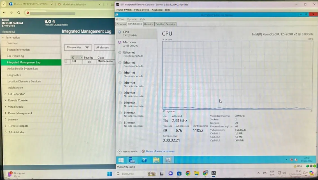Open Microsoft Teams from the taskbar
The width and height of the screenshot is (318, 180).
170,174
